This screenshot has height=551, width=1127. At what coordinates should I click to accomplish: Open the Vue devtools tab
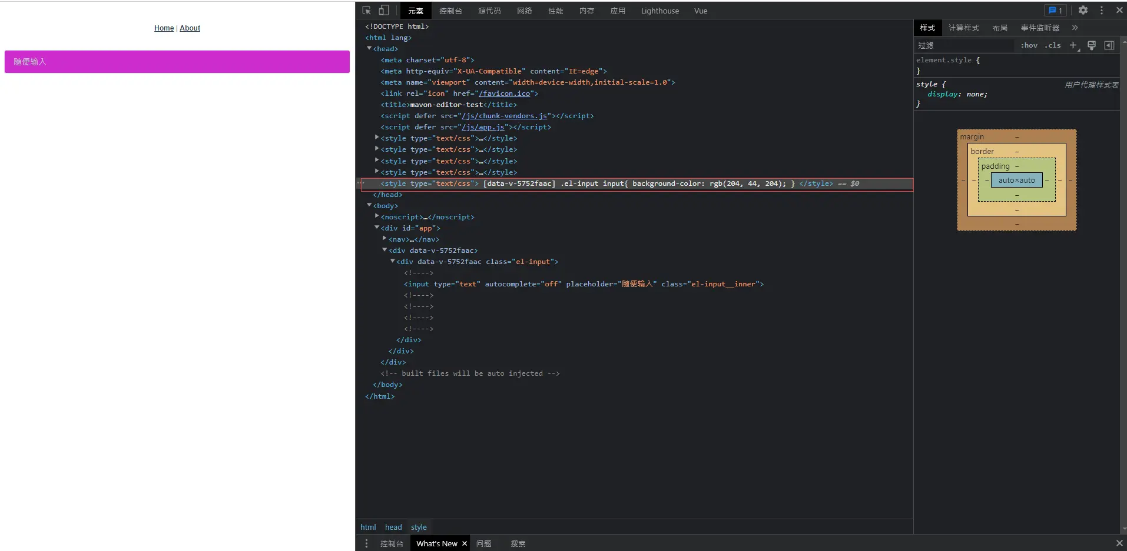coord(700,11)
